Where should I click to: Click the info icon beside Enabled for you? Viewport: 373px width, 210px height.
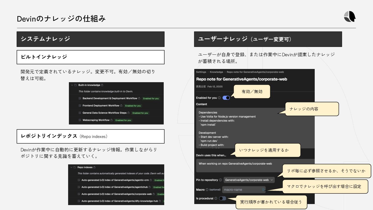(219, 98)
